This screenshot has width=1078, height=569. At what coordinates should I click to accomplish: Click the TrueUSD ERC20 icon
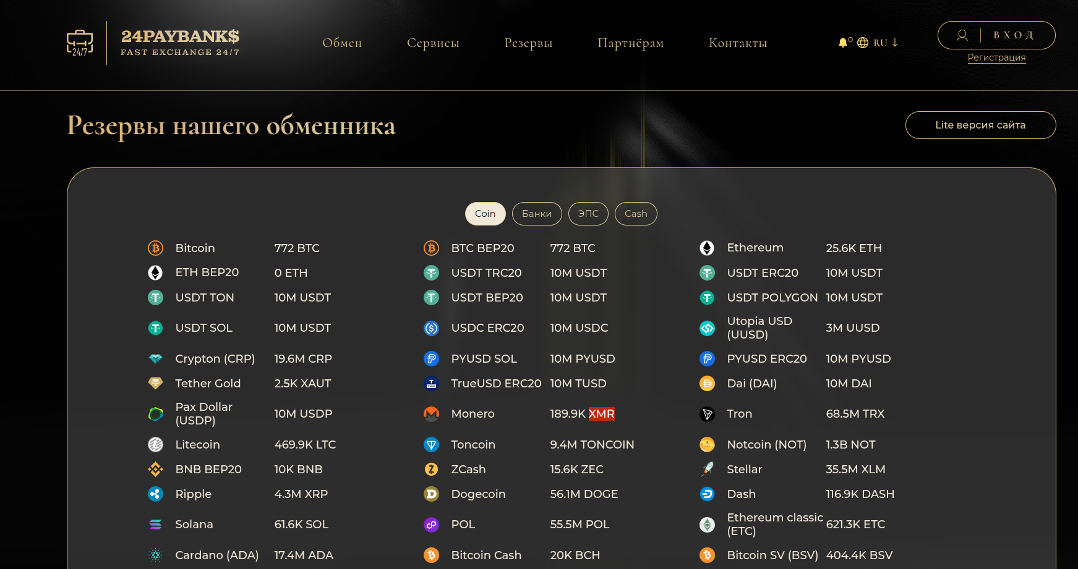tap(431, 384)
